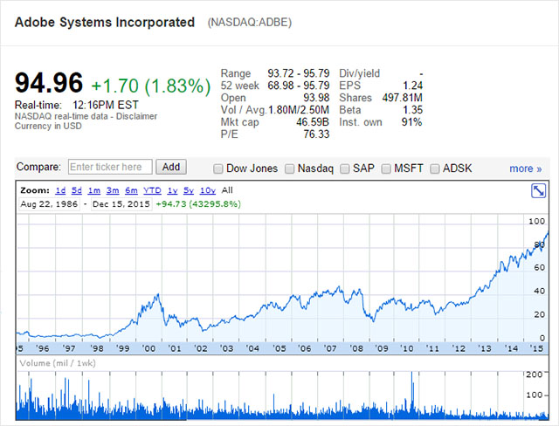Image resolution: width=559 pixels, height=426 pixels.
Task: Select 10y zoom range
Action: tap(208, 190)
